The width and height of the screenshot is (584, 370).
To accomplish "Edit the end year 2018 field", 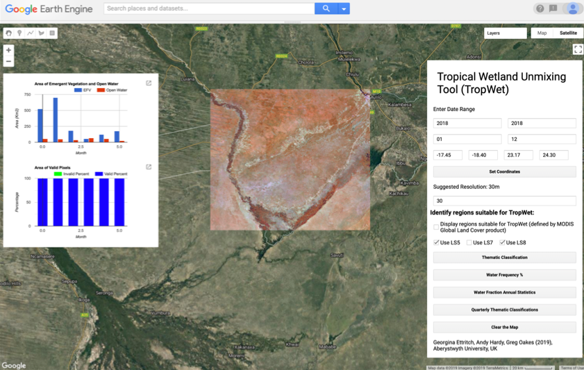I will [542, 123].
